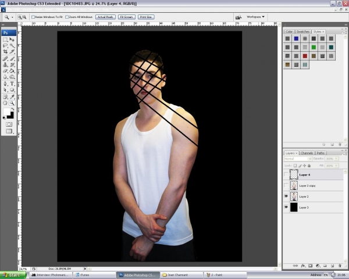Open '2 - Paint' taskbar window
349x279 pixels.
(226, 275)
